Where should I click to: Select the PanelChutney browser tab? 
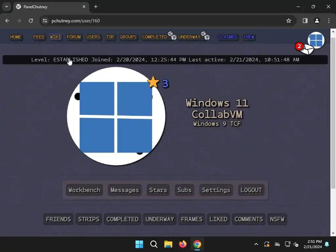click(x=51, y=7)
